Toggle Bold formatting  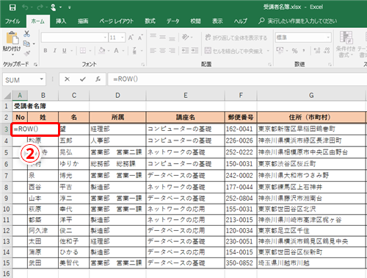46,51
